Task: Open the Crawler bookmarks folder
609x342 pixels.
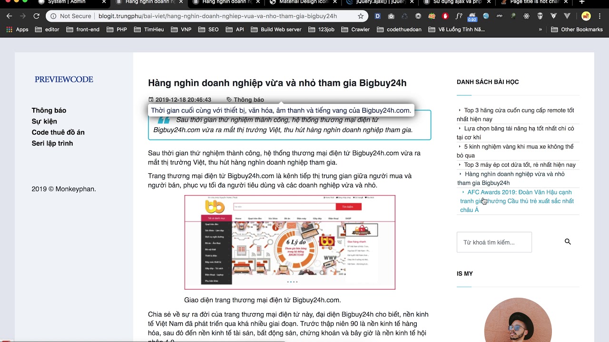Action: pyautogui.click(x=355, y=29)
